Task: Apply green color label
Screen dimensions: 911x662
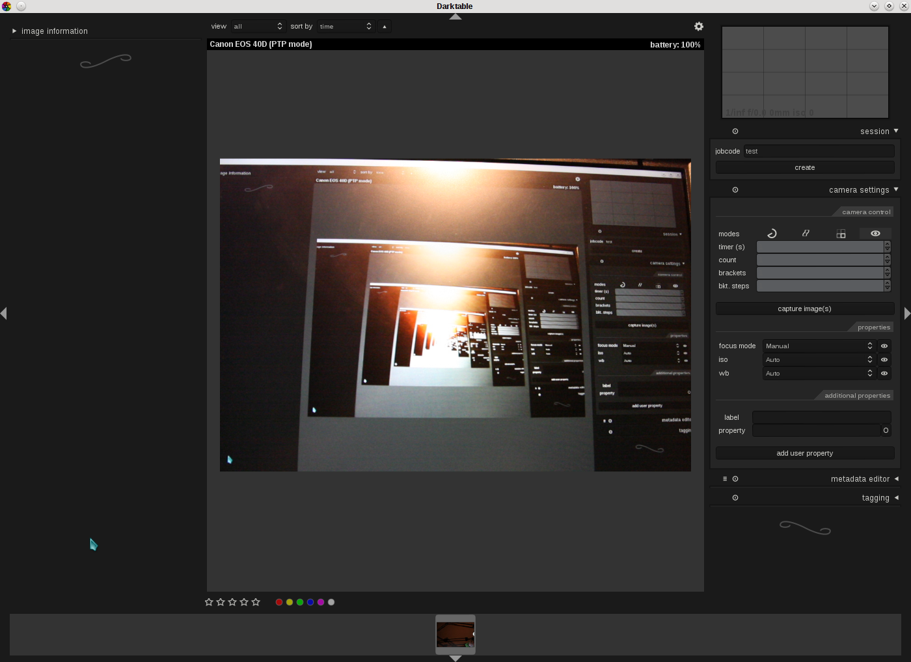Action: [300, 602]
